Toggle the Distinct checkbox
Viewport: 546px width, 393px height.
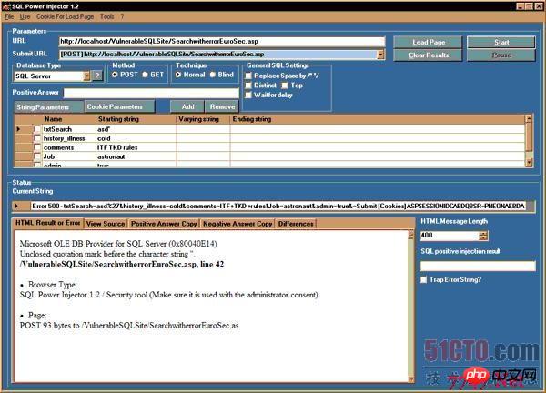(x=248, y=86)
